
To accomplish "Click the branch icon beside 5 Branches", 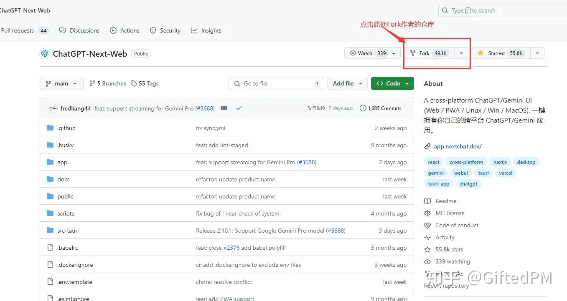I will 92,83.
